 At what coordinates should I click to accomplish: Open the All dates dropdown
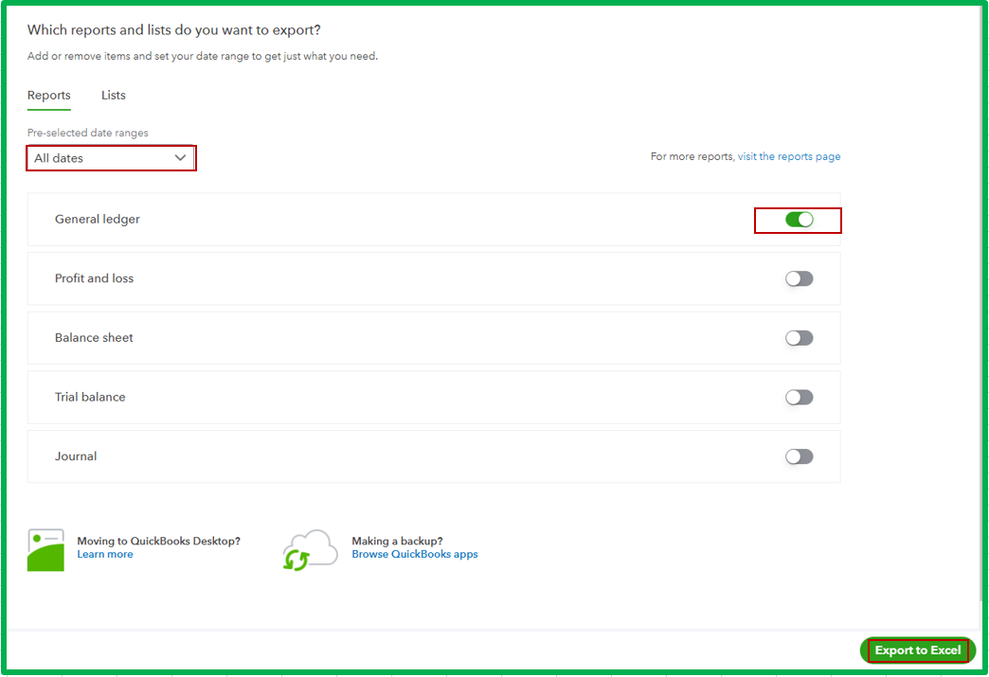(x=111, y=158)
